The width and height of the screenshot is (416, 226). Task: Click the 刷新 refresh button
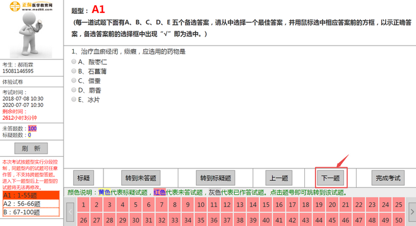(x=31, y=148)
